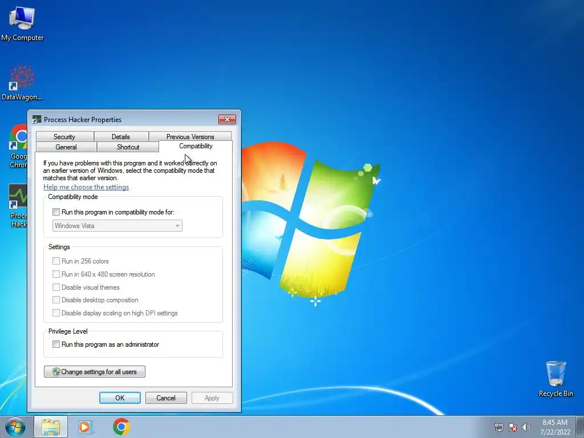Select the Compatibility tab
The height and width of the screenshot is (438, 584).
(x=196, y=146)
